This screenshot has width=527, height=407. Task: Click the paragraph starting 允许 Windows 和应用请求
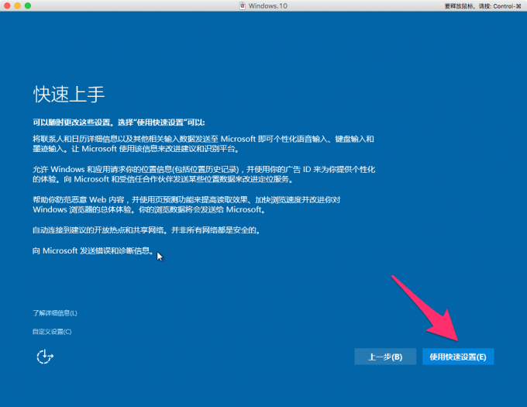click(204, 174)
